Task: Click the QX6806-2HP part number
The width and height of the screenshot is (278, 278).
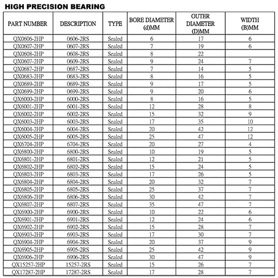Action: [x=28, y=197]
